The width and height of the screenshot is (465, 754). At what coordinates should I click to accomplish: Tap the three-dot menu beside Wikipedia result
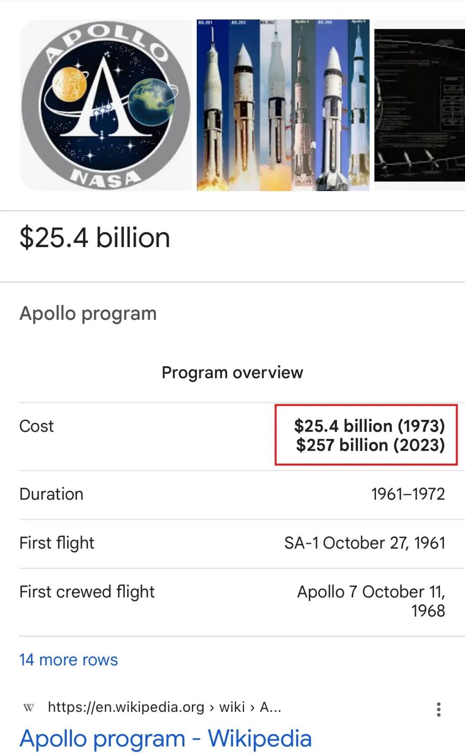(x=438, y=709)
